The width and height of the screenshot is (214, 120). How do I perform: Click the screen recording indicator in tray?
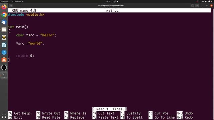point(198,1)
